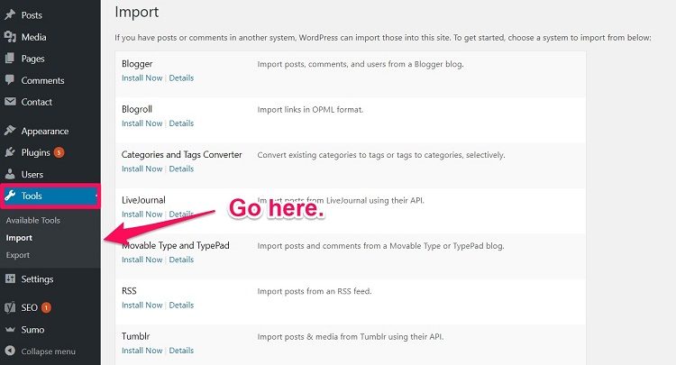Click the Plugins update count badge
This screenshot has height=365, width=676.
(59, 152)
